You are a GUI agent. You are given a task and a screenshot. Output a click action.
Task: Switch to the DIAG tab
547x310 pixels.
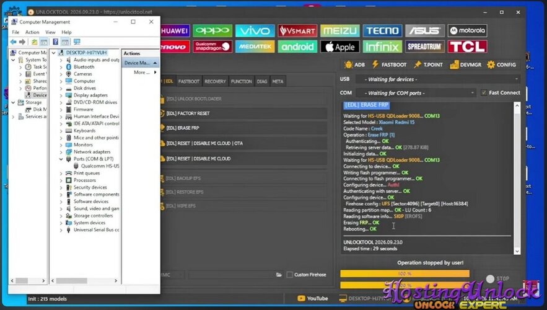pyautogui.click(x=262, y=81)
